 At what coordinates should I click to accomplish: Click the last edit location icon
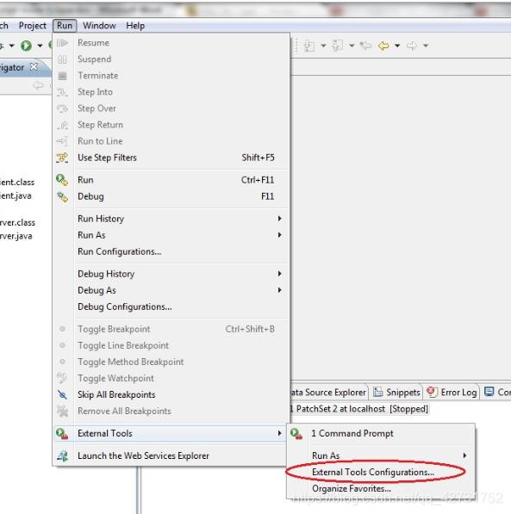click(365, 46)
